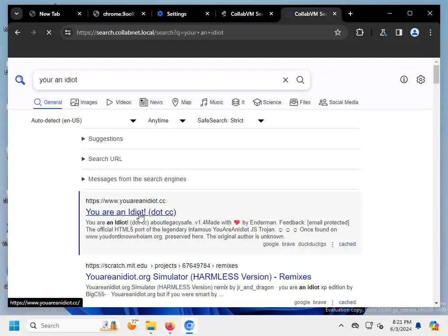The height and width of the screenshot is (336, 448).
Task: View site information icon in address bar
Action: 68,32
